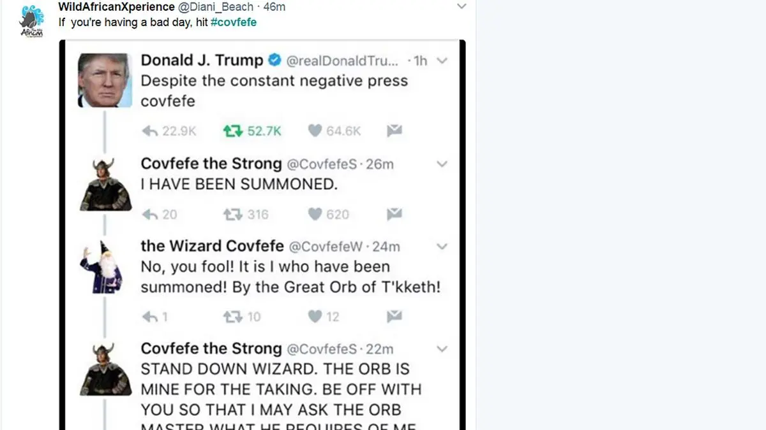Retweet the Wizard Covfefe's Orb tweet

click(233, 317)
